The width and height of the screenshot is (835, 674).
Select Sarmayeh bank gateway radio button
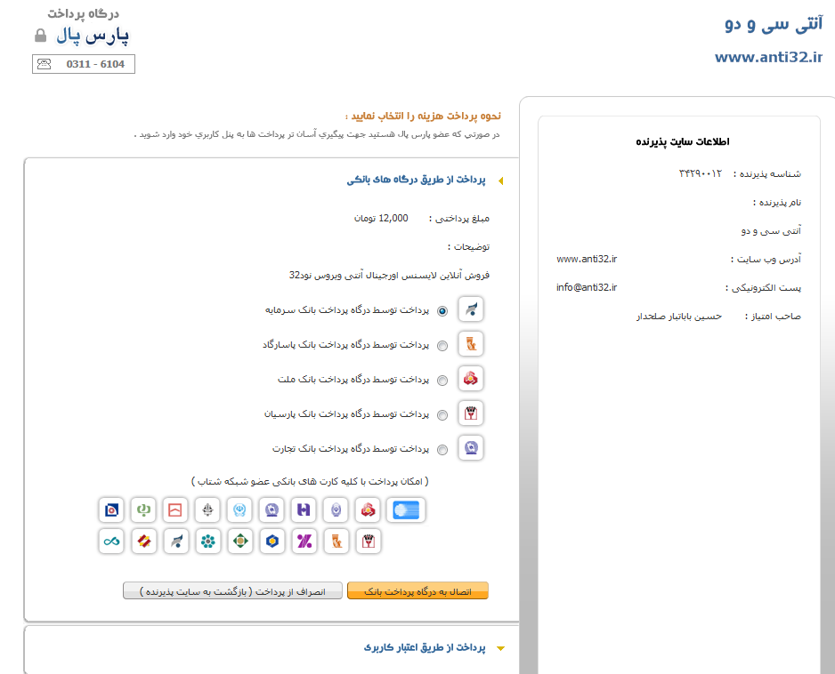point(442,311)
